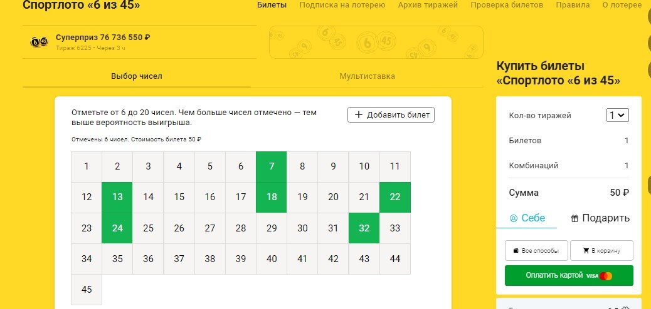Open Проверка билетов section
651x309 pixels.
pyautogui.click(x=507, y=5)
